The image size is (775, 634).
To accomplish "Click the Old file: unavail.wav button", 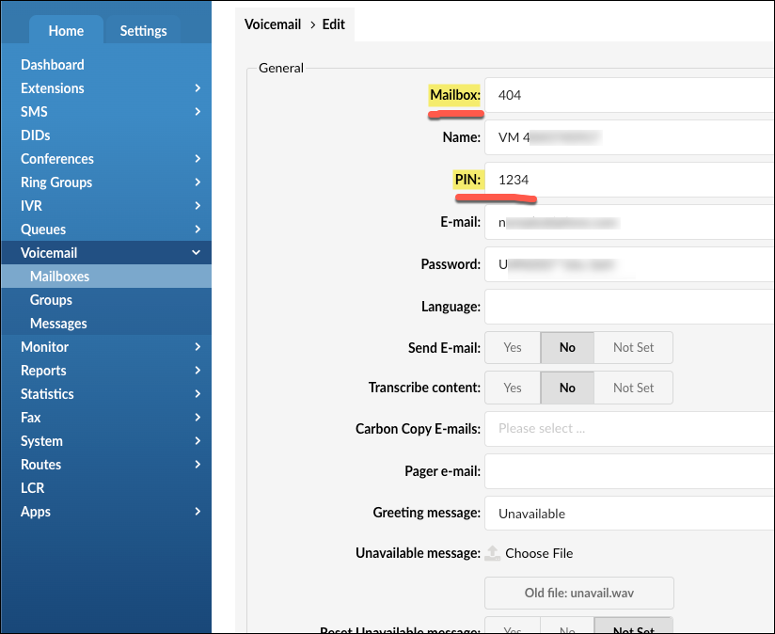I will (x=579, y=594).
